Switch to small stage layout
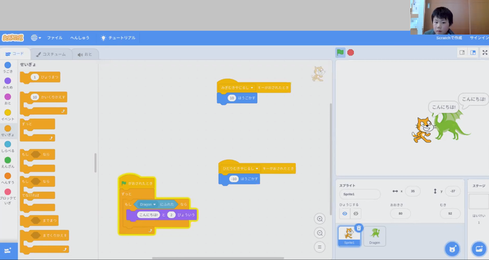This screenshot has width=489, height=260. tap(462, 53)
